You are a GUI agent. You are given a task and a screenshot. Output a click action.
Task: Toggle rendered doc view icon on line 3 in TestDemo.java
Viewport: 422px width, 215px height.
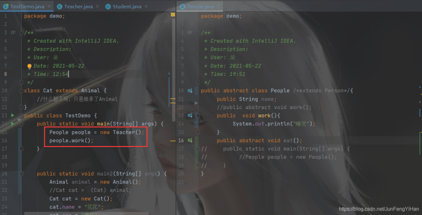pos(13,33)
